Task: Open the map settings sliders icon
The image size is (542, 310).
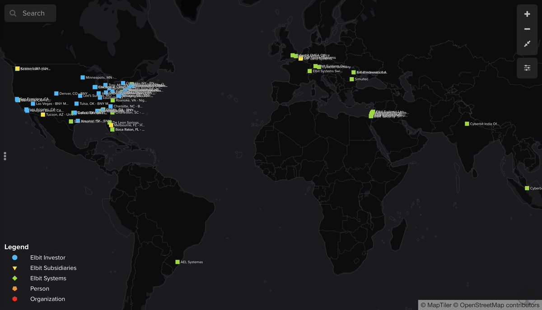Action: click(527, 68)
